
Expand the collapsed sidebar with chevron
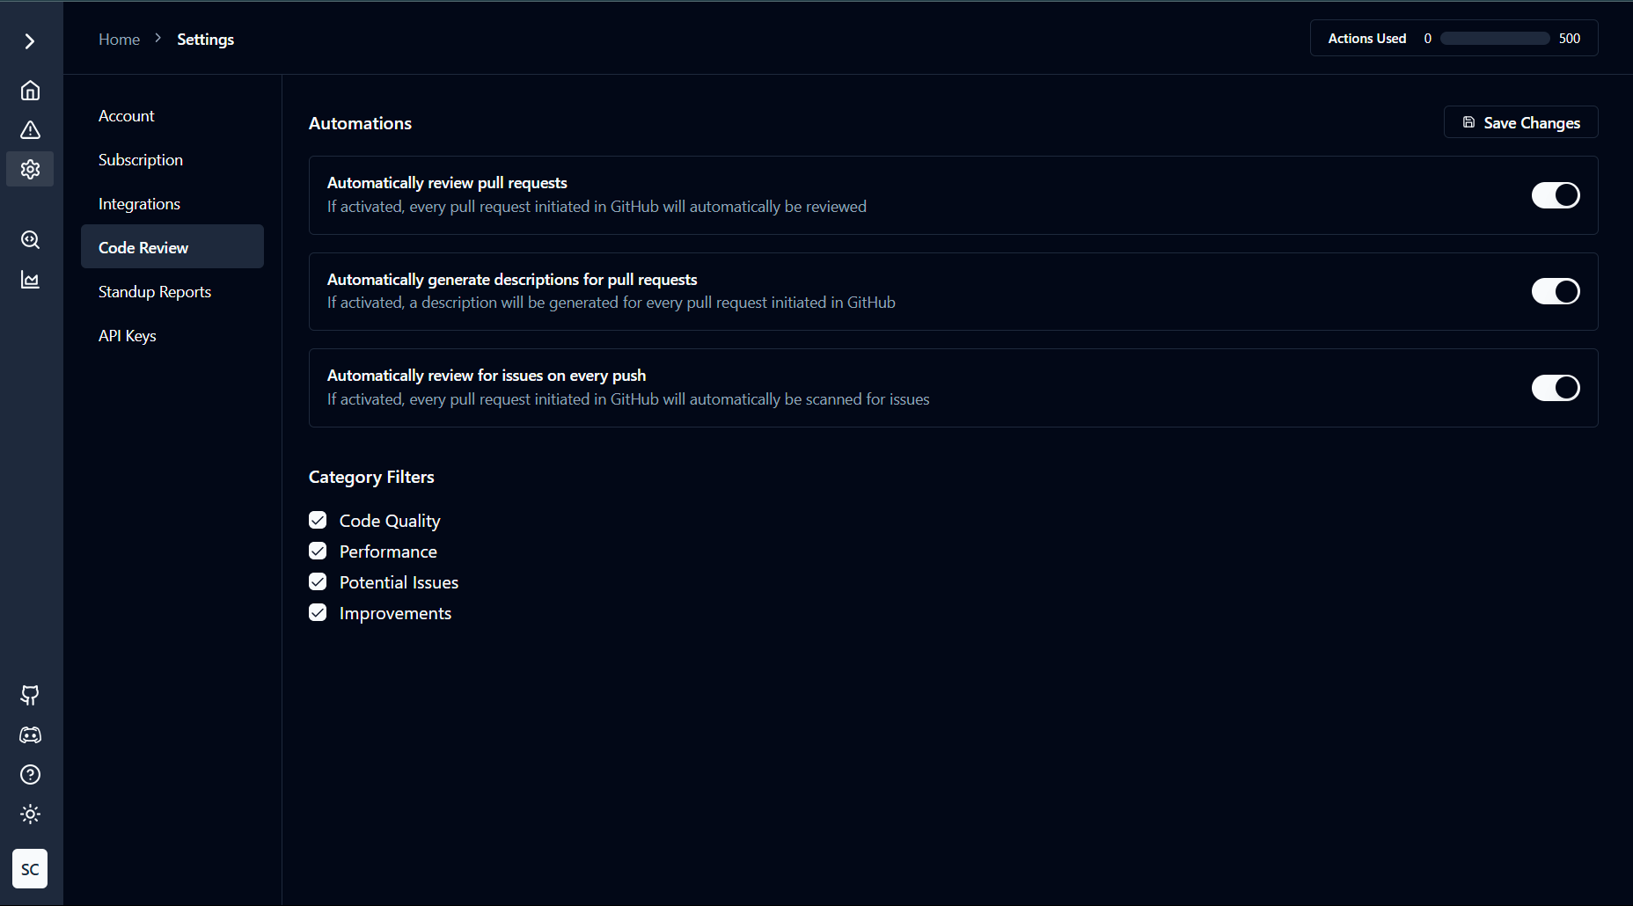[30, 40]
